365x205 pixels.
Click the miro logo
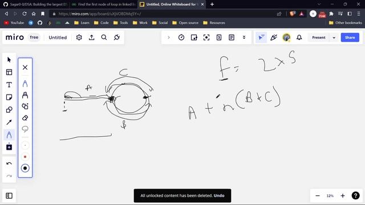[x=15, y=38]
